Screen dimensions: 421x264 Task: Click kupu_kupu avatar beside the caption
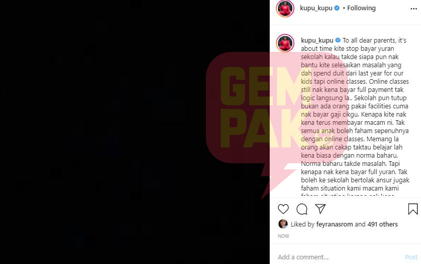(x=285, y=43)
